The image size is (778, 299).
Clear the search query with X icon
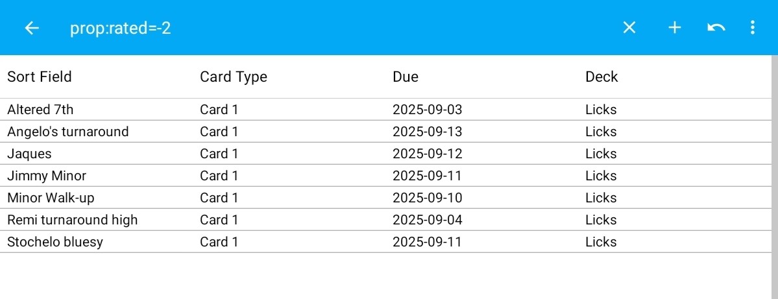coord(629,27)
